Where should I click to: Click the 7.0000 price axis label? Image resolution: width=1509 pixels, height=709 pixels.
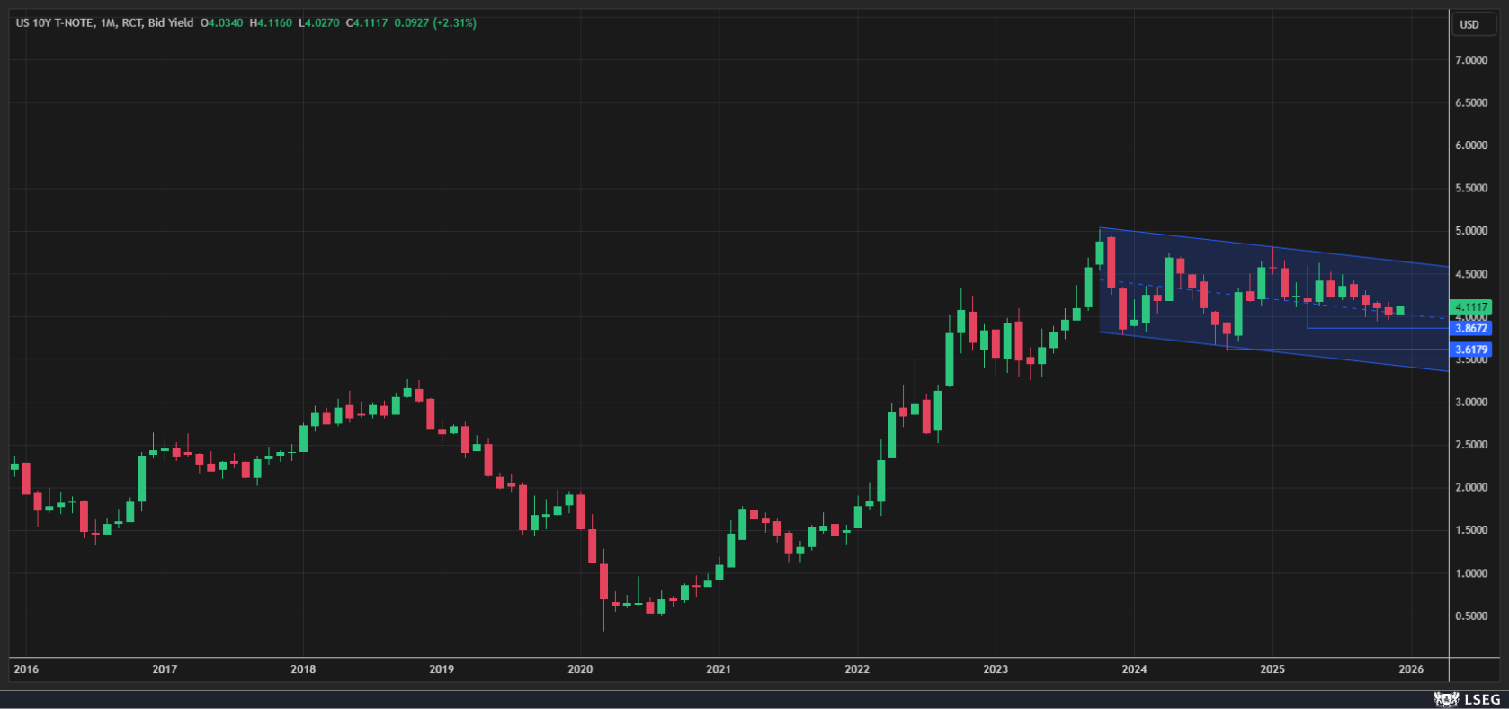tap(1471, 60)
